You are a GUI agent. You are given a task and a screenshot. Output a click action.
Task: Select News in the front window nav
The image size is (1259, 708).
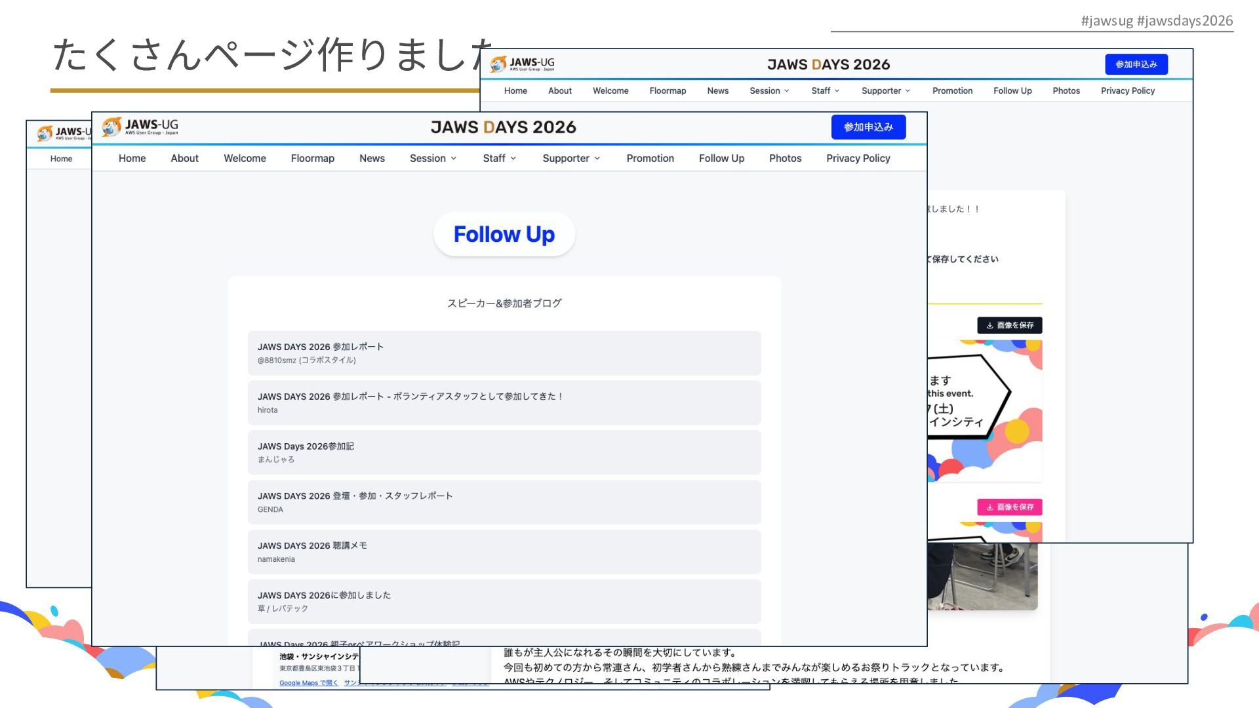point(372,158)
